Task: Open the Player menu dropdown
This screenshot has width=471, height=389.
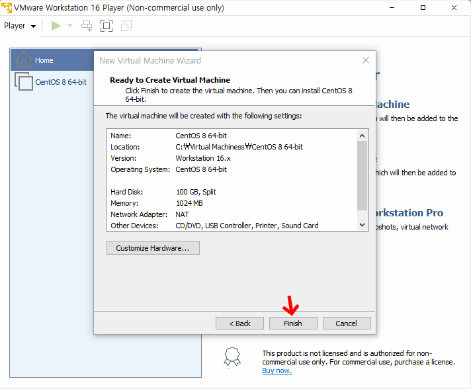Action: [x=20, y=26]
